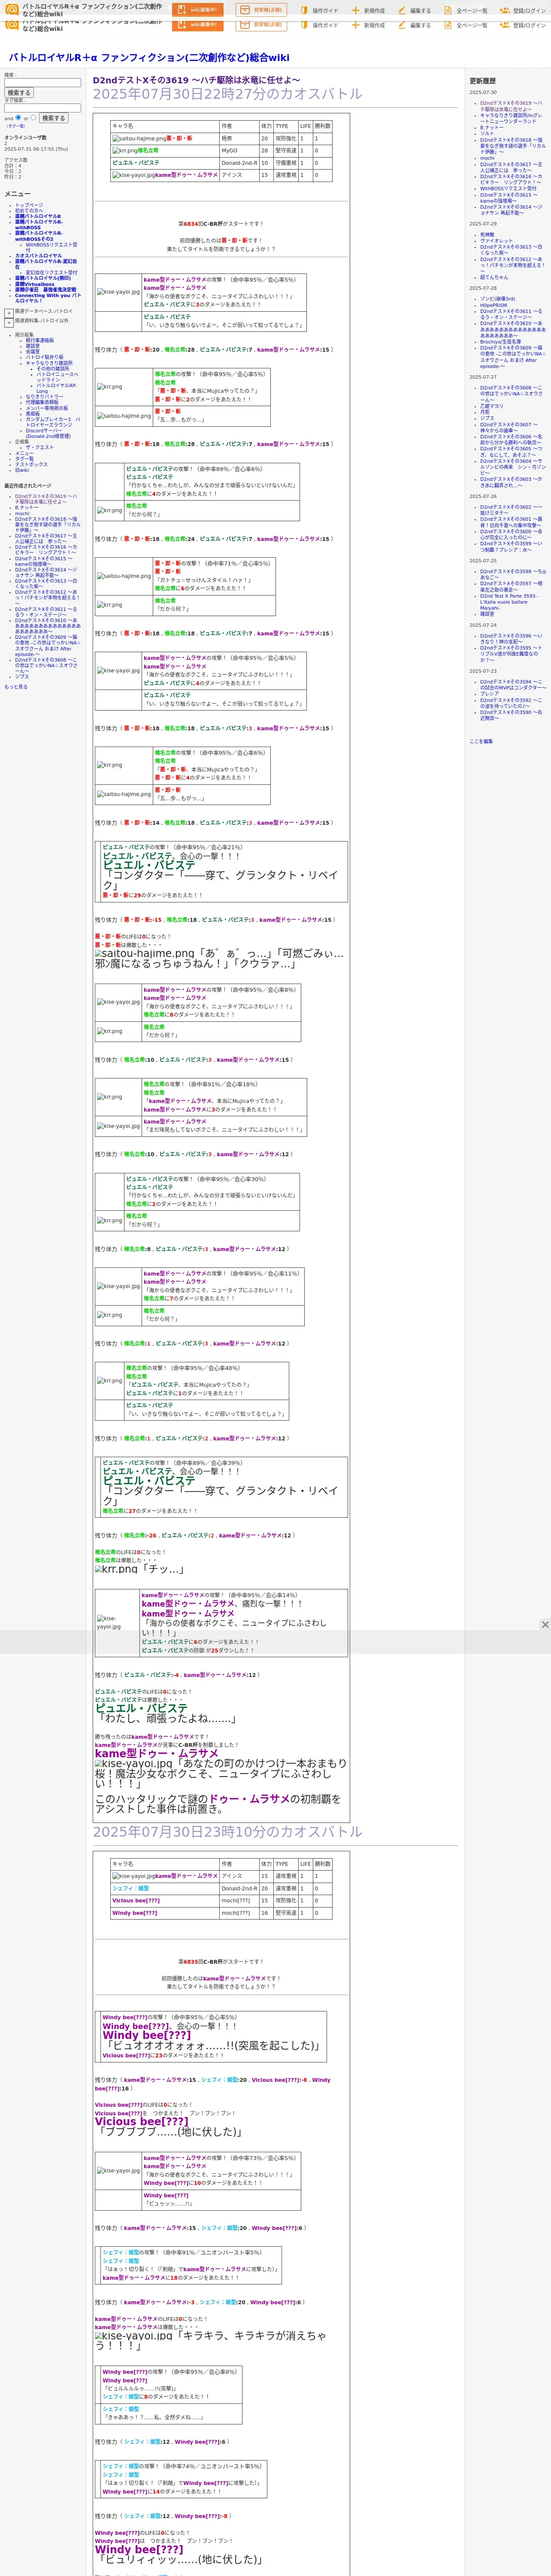Open 直轄バトルロイヤル(無印) menu link

43,278
